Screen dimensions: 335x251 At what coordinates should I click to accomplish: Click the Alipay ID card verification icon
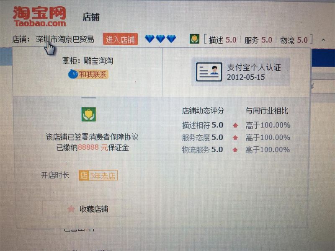point(209,72)
